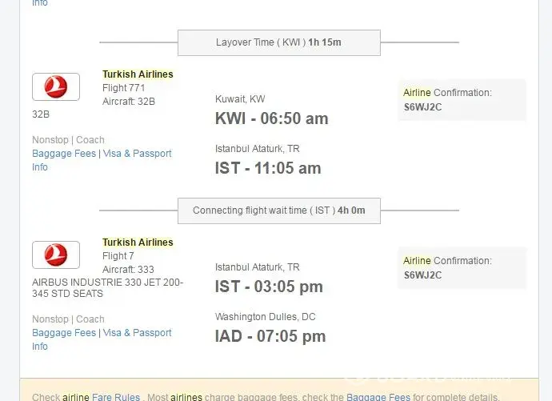Select the Airline Confirmation code for Flight 7
This screenshot has height=401, width=552.
[x=422, y=275]
